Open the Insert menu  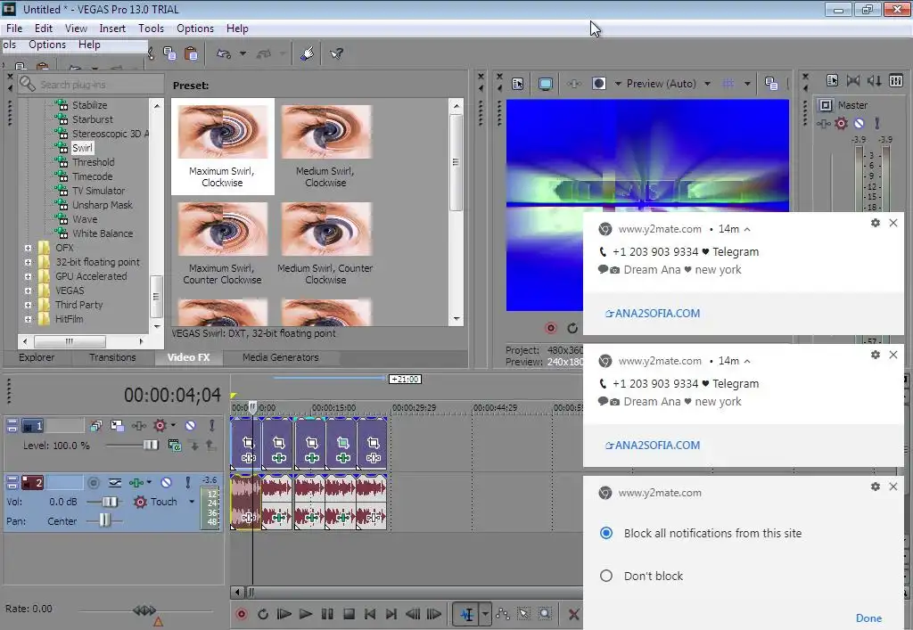click(x=112, y=28)
